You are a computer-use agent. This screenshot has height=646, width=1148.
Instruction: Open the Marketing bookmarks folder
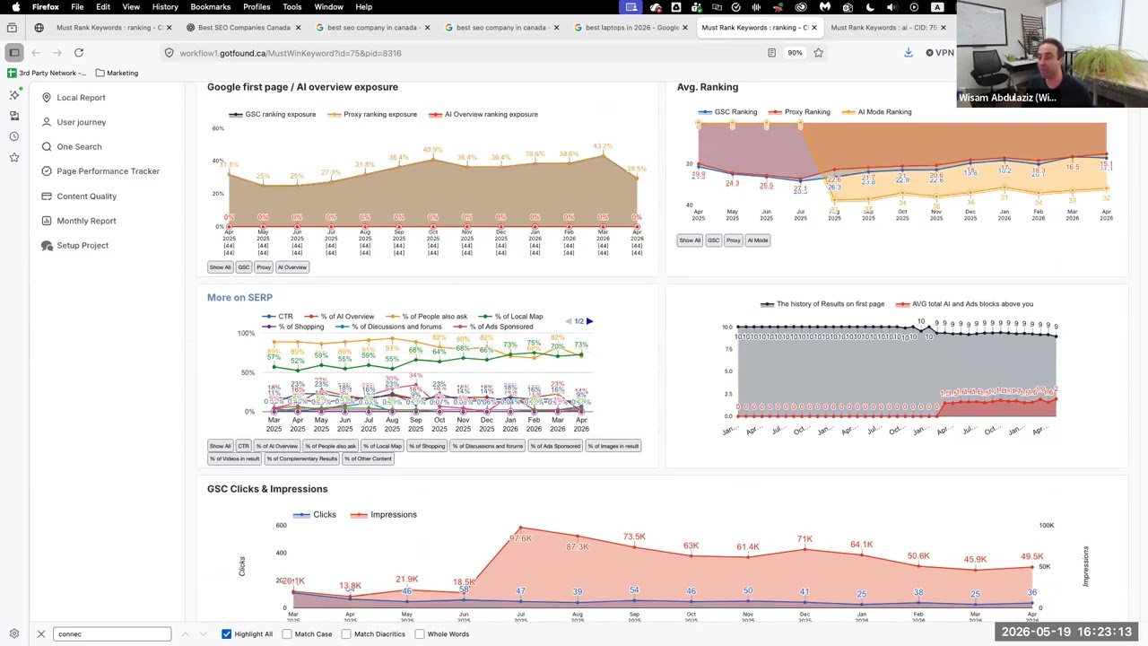tap(117, 73)
